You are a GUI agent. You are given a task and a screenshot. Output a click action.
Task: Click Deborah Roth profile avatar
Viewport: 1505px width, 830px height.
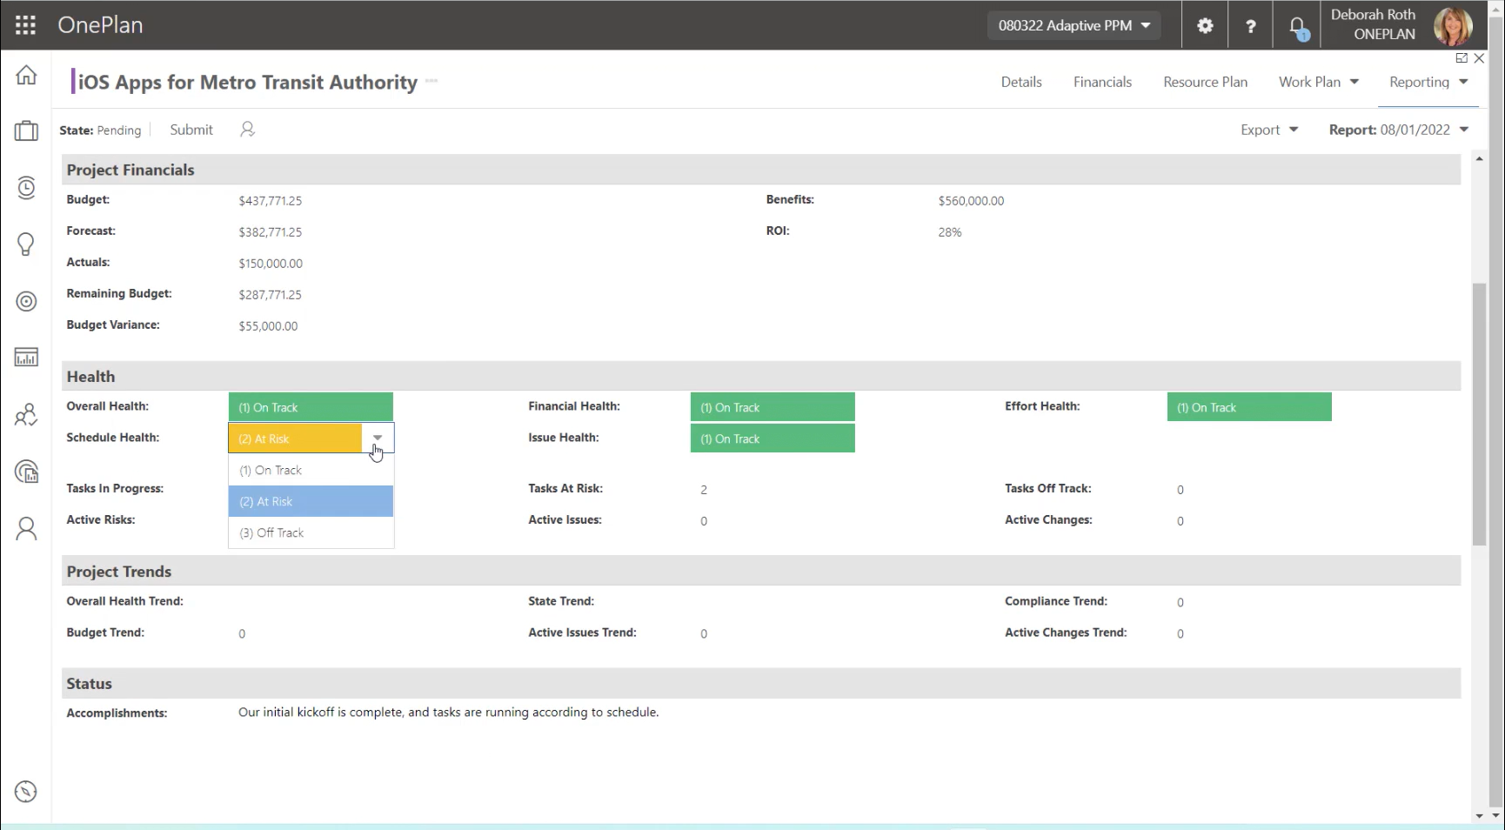tap(1453, 26)
